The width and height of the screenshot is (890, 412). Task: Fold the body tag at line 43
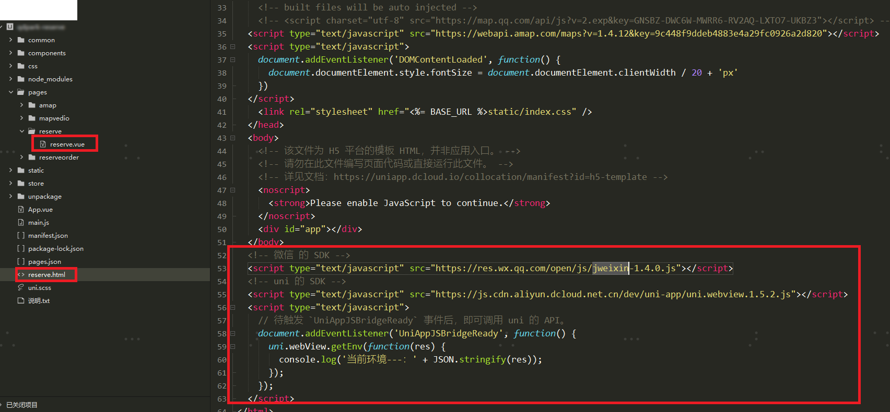coord(233,138)
